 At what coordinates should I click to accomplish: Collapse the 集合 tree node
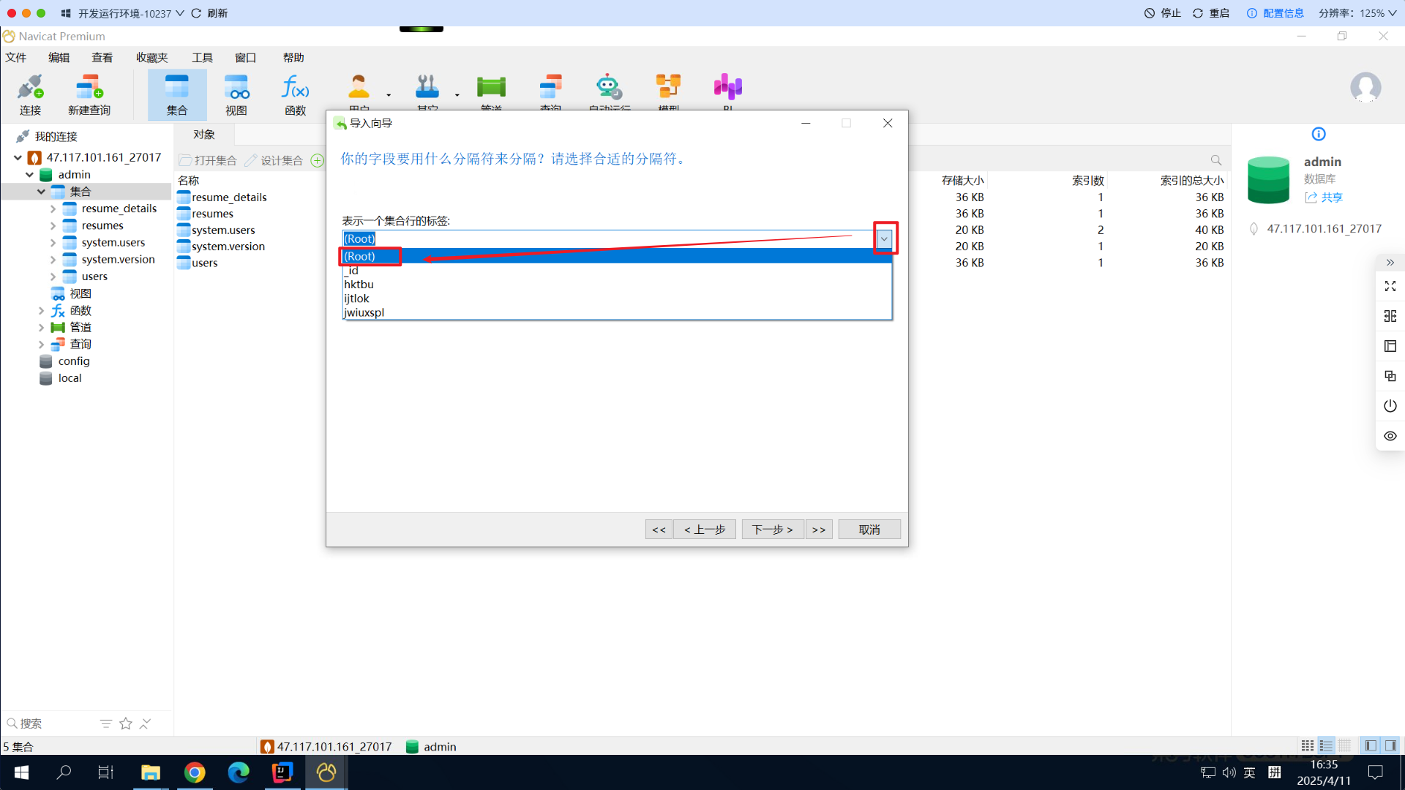tap(41, 192)
